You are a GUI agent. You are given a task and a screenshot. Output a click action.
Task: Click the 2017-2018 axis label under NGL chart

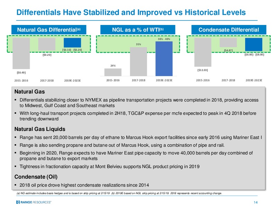[138, 80]
